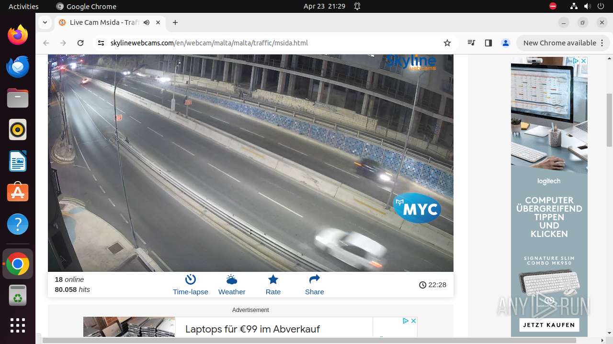The image size is (613, 344).
Task: Open the Time-lapse feature
Action: [x=190, y=285]
